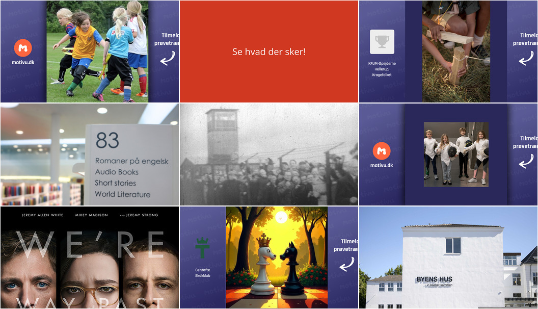Click the curved arrow in the fencing tile
538x309 pixels.
pyautogui.click(x=526, y=161)
